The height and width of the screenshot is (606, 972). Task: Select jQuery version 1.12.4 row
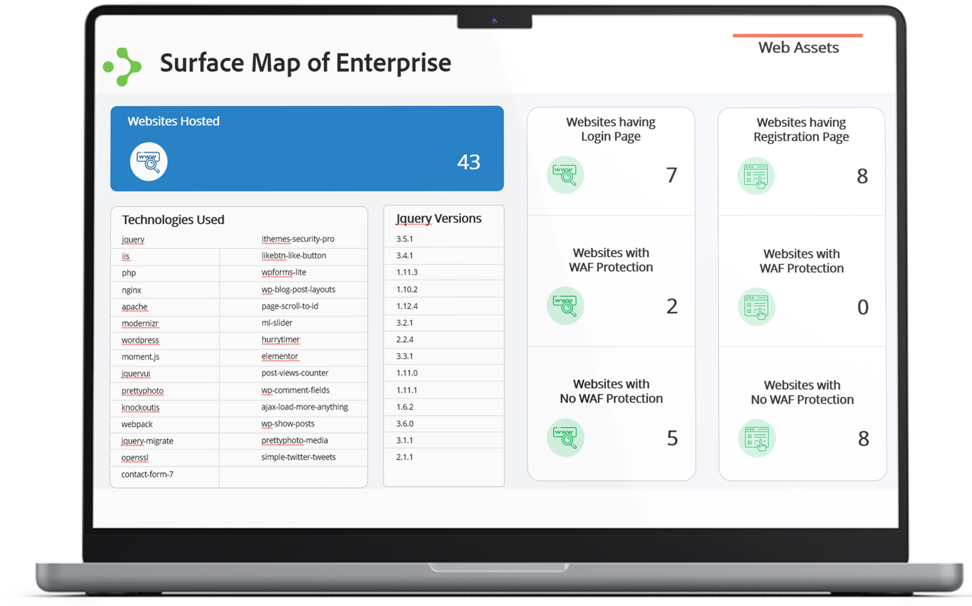pyautogui.click(x=407, y=306)
